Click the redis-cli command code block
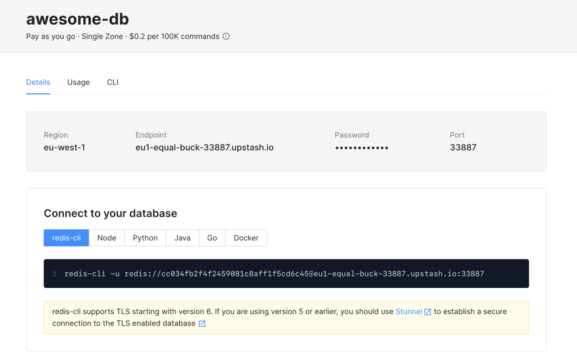 click(x=274, y=274)
